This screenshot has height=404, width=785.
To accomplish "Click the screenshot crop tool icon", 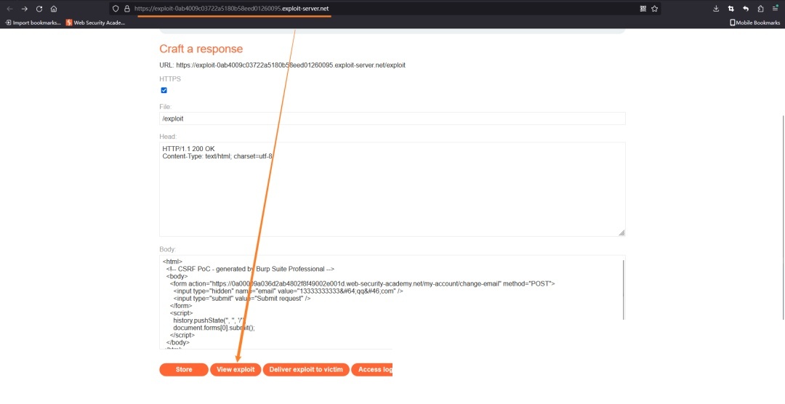I will 731,9.
